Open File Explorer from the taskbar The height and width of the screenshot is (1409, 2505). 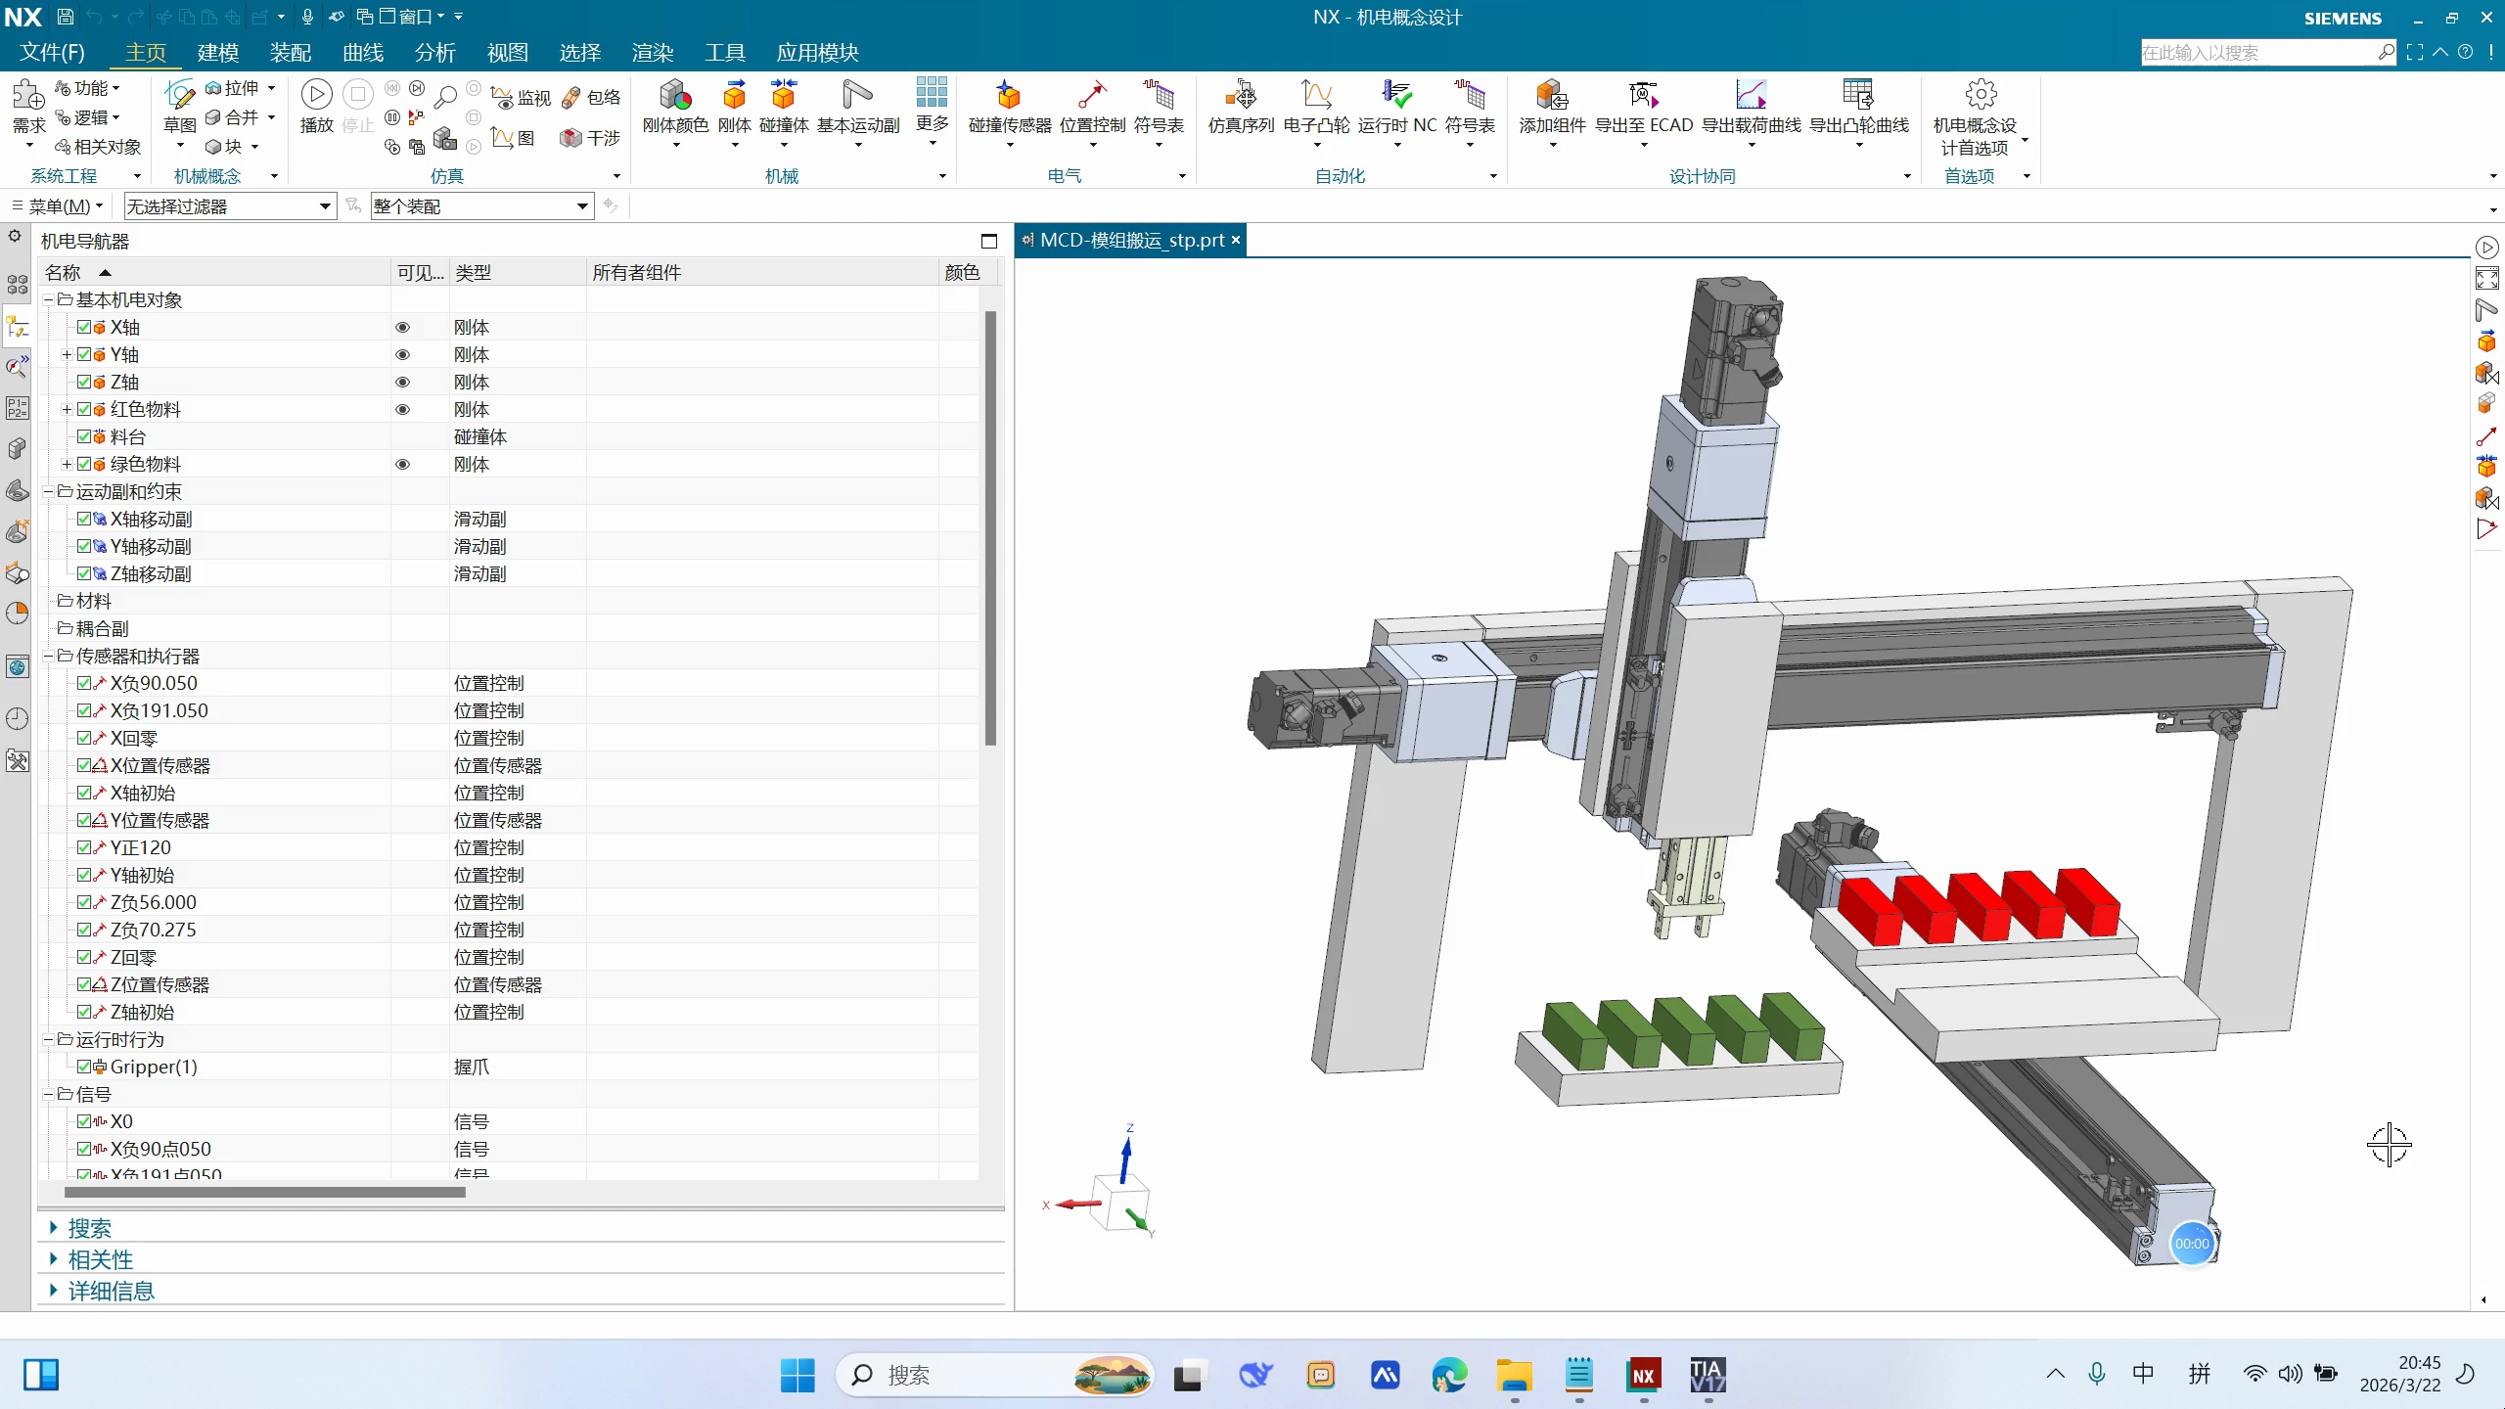tap(1514, 1376)
